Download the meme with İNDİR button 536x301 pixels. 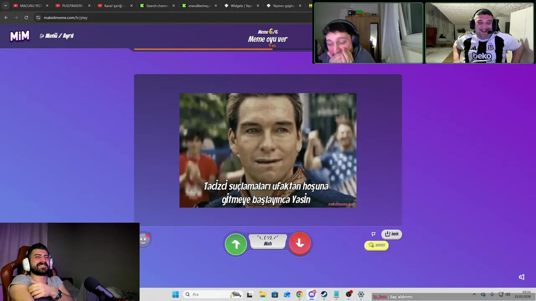(392, 234)
